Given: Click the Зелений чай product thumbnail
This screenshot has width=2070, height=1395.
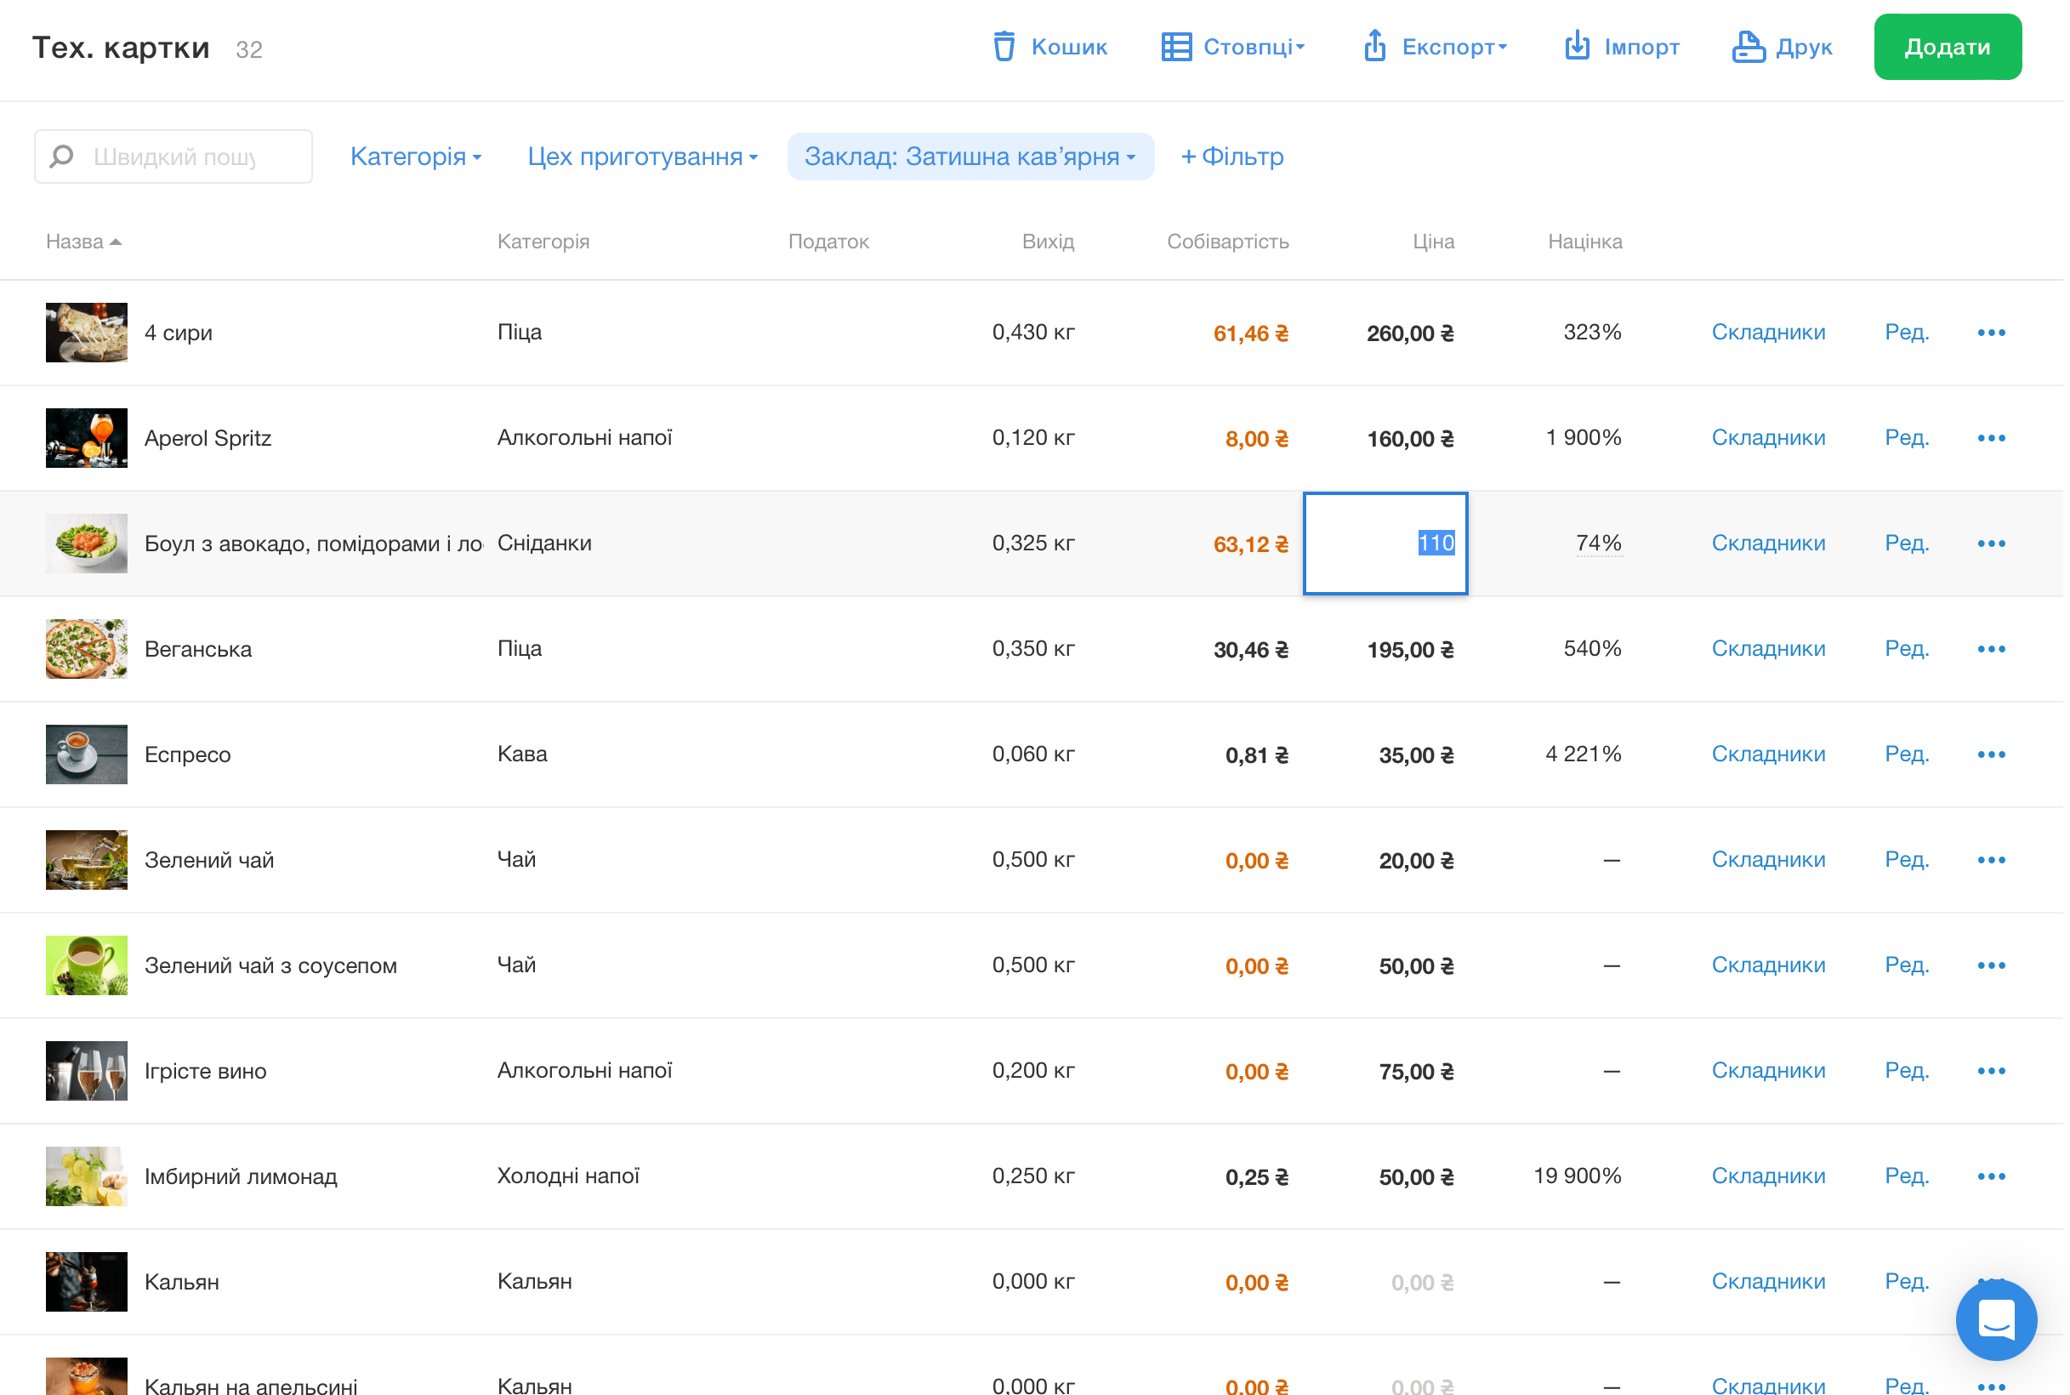Looking at the screenshot, I should [86, 859].
